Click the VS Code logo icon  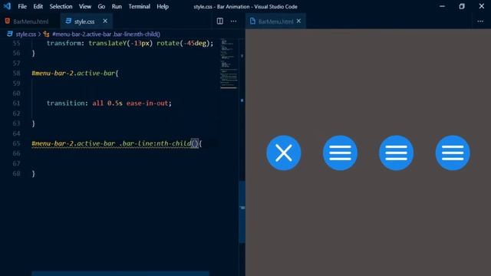7,6
